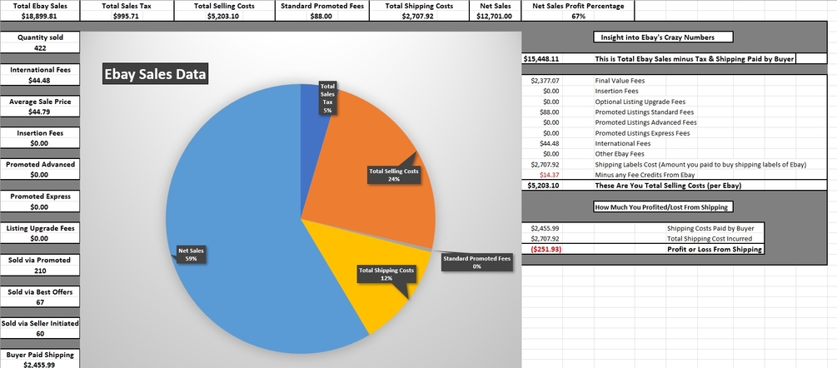Click Quantity sold value 422
Image resolution: width=837 pixels, height=368 pixels.
click(x=40, y=48)
